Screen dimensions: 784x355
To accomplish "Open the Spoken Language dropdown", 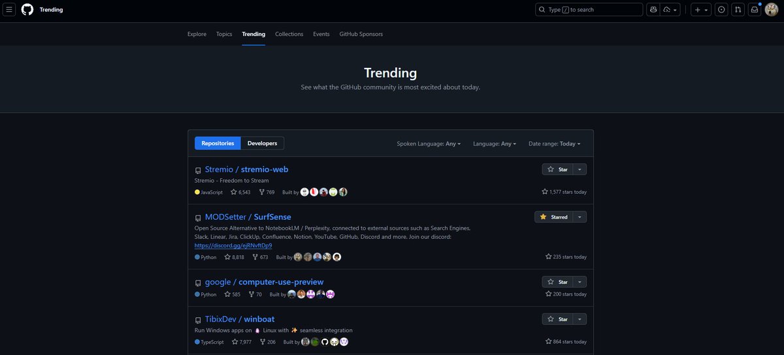I will pyautogui.click(x=429, y=144).
